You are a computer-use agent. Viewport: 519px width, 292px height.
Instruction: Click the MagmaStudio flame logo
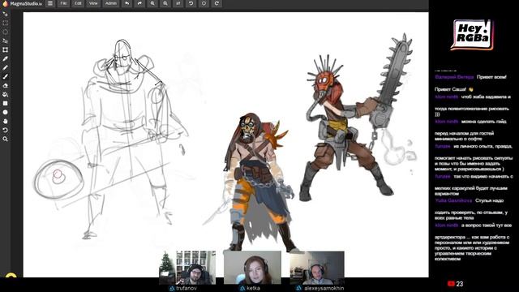point(5,3)
